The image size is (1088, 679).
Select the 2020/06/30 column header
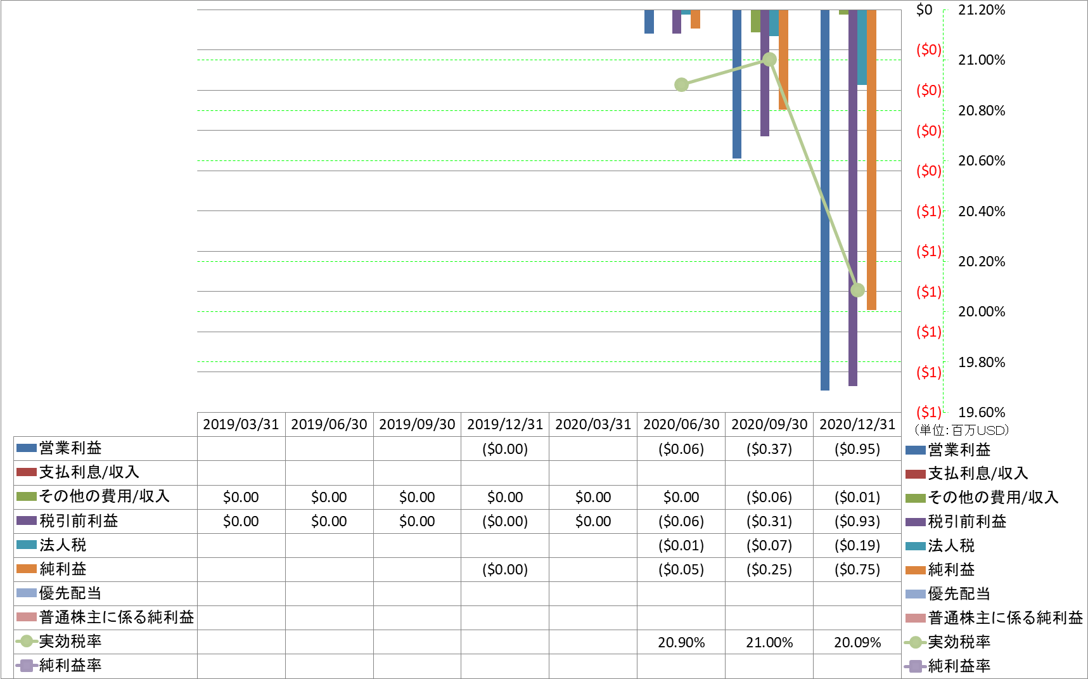pos(681,424)
